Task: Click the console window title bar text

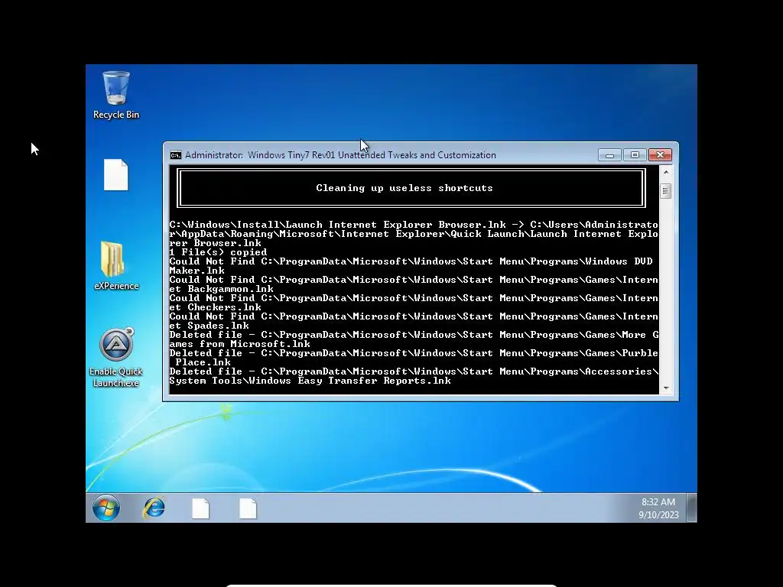Action: [340, 155]
